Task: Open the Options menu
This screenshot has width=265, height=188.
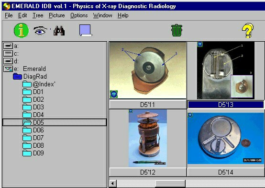Action: point(79,15)
